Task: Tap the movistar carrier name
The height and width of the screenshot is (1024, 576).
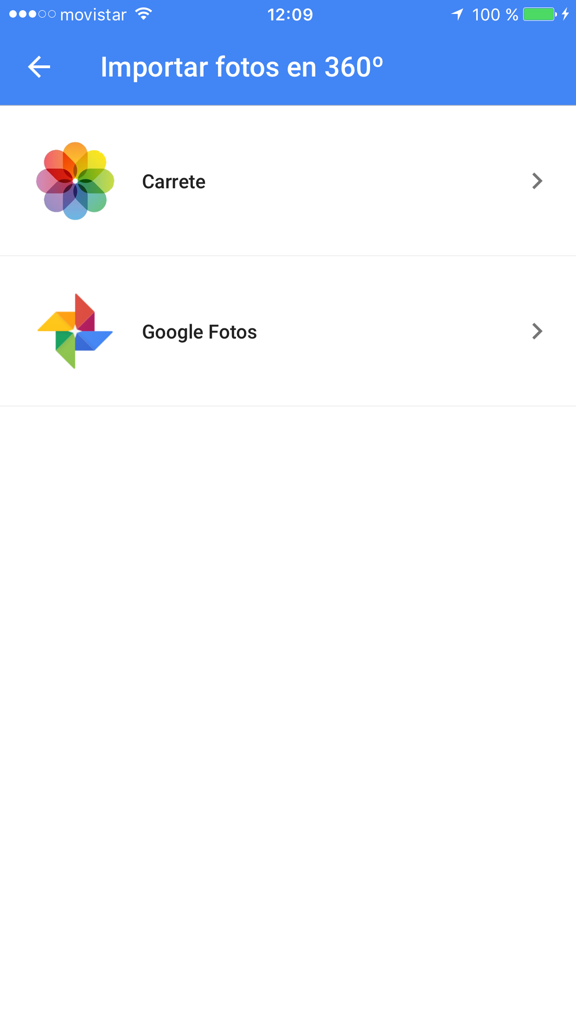Action: coord(93,15)
